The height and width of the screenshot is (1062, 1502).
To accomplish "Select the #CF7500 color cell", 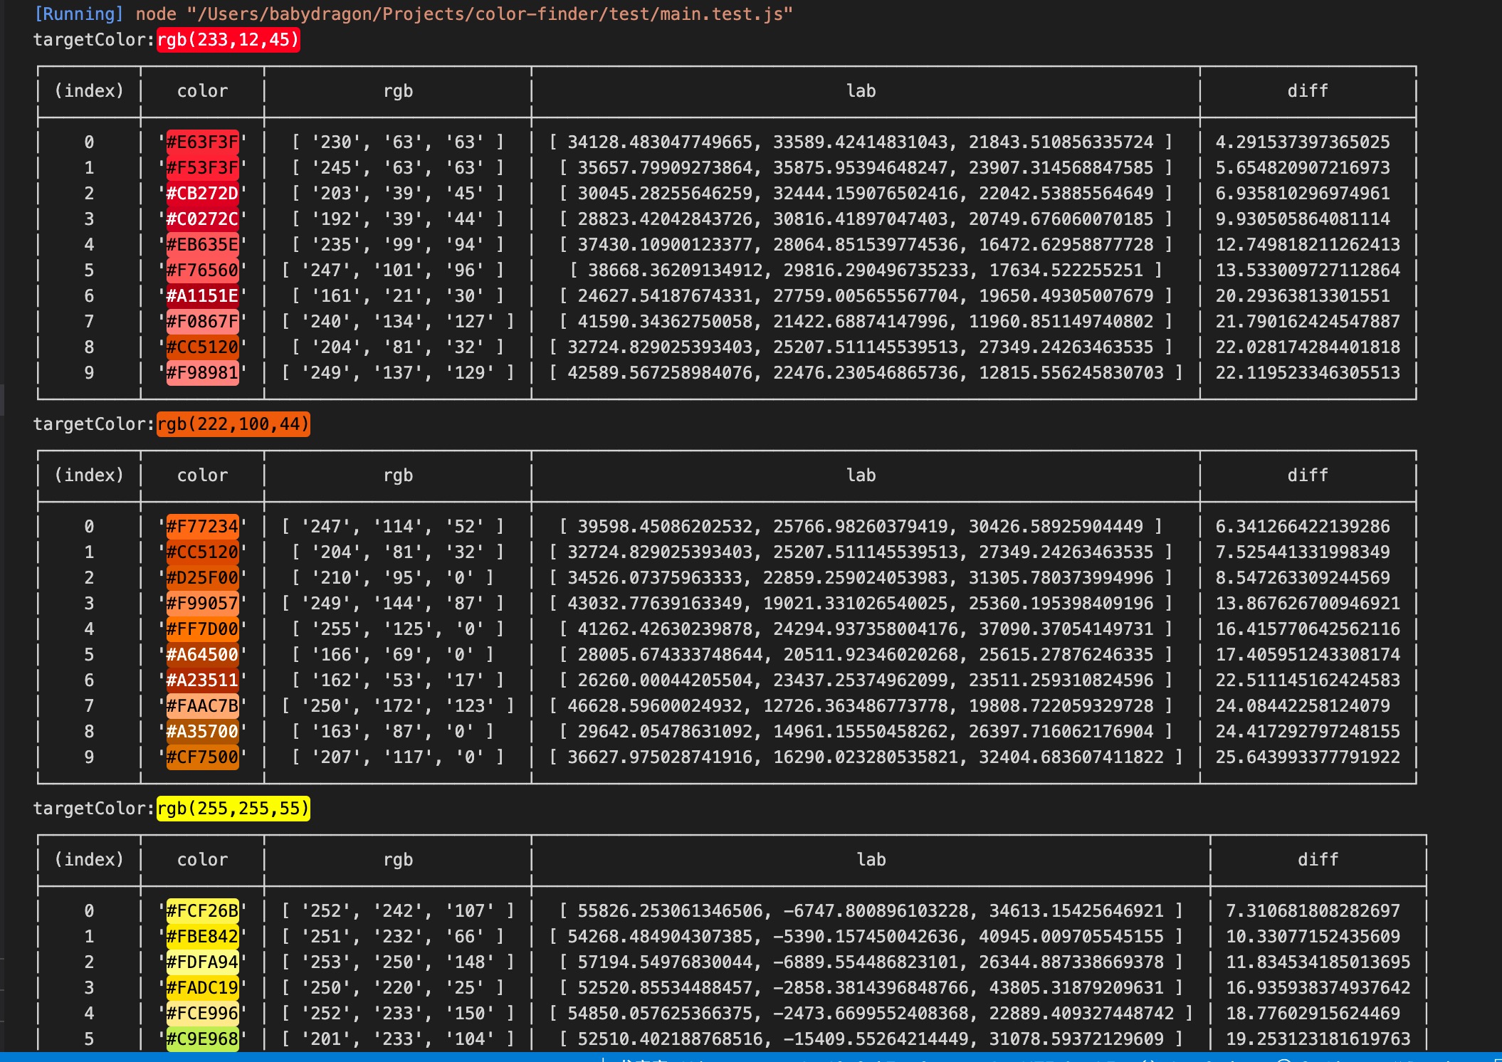I will tap(202, 757).
